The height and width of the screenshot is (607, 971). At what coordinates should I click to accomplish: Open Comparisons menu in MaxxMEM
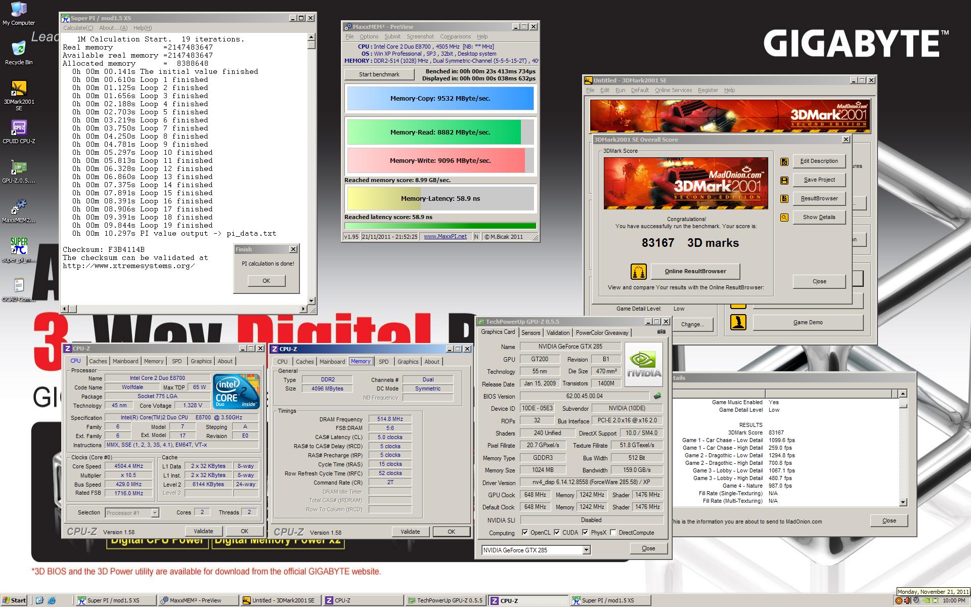point(455,36)
